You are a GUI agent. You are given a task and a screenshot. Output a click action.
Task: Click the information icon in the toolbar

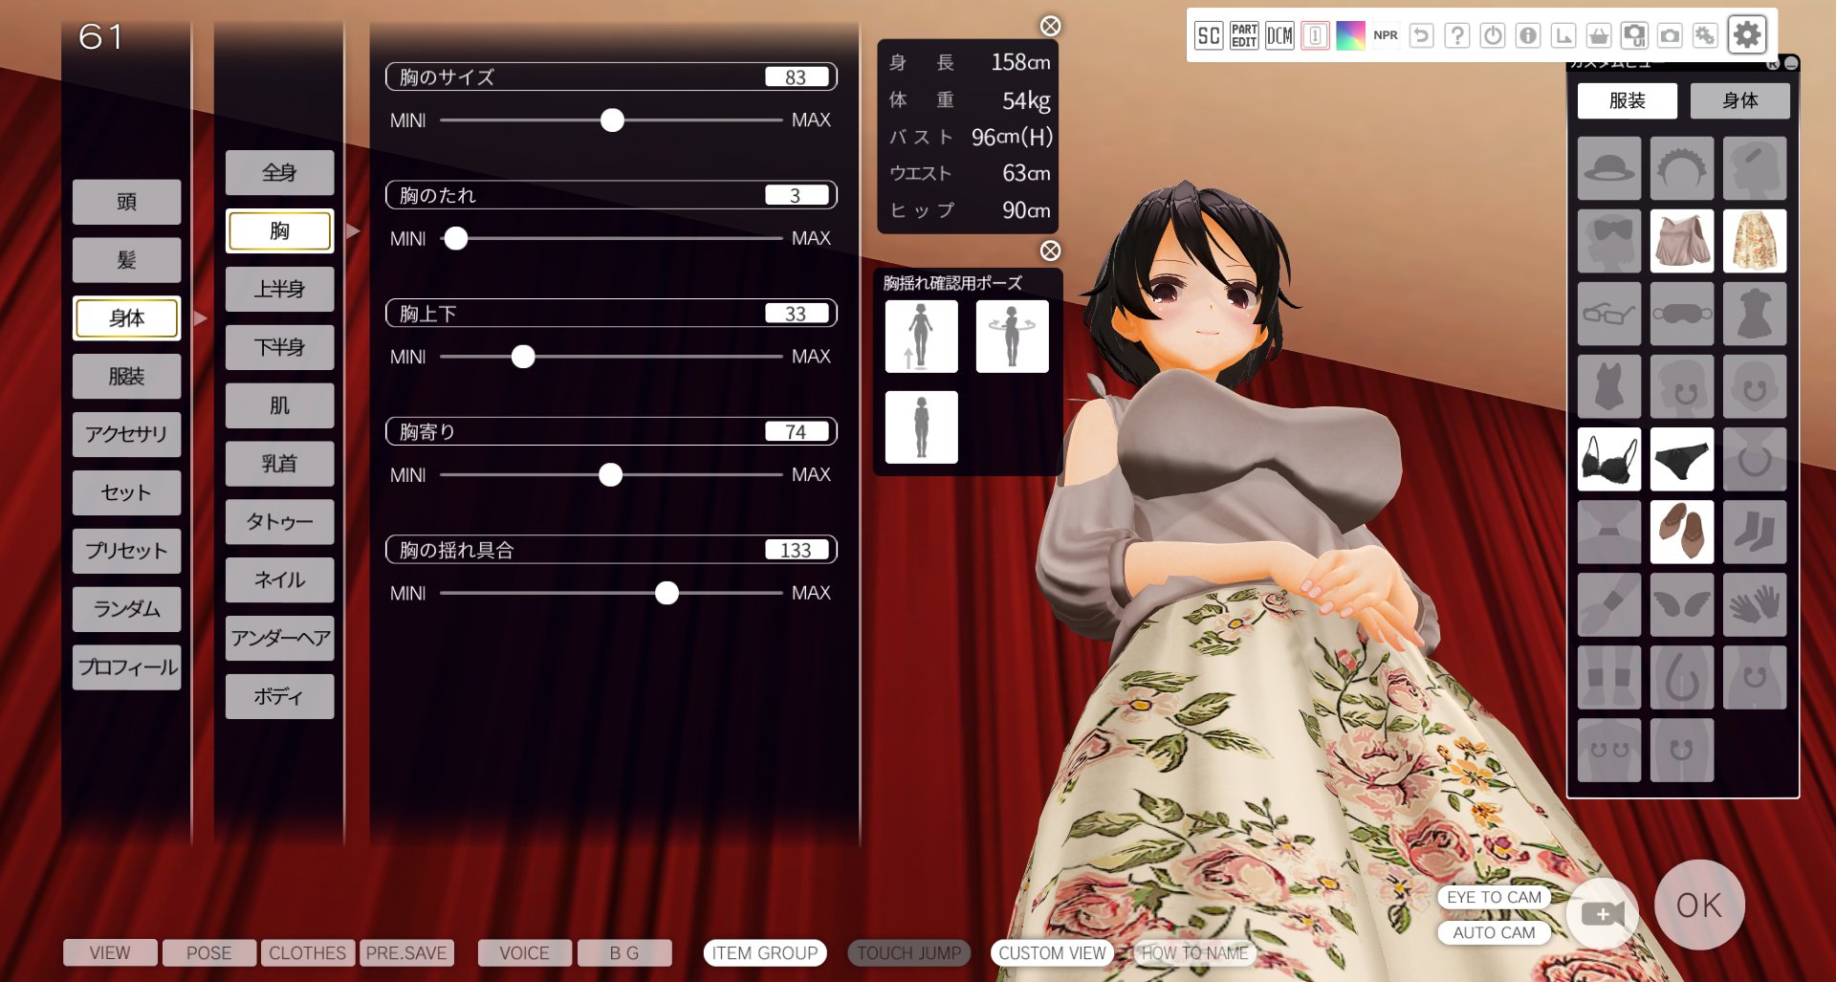pyautogui.click(x=1529, y=35)
